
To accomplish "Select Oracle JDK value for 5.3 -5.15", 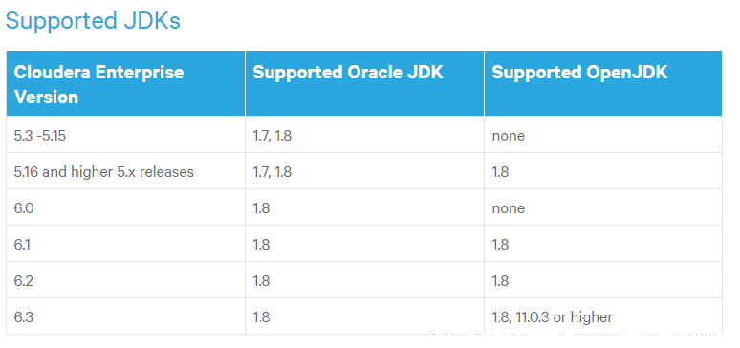I will click(365, 135).
